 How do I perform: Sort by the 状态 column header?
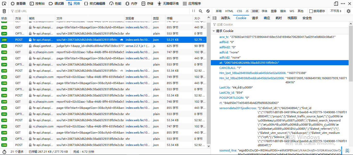pyautogui.click(x=7, y=18)
